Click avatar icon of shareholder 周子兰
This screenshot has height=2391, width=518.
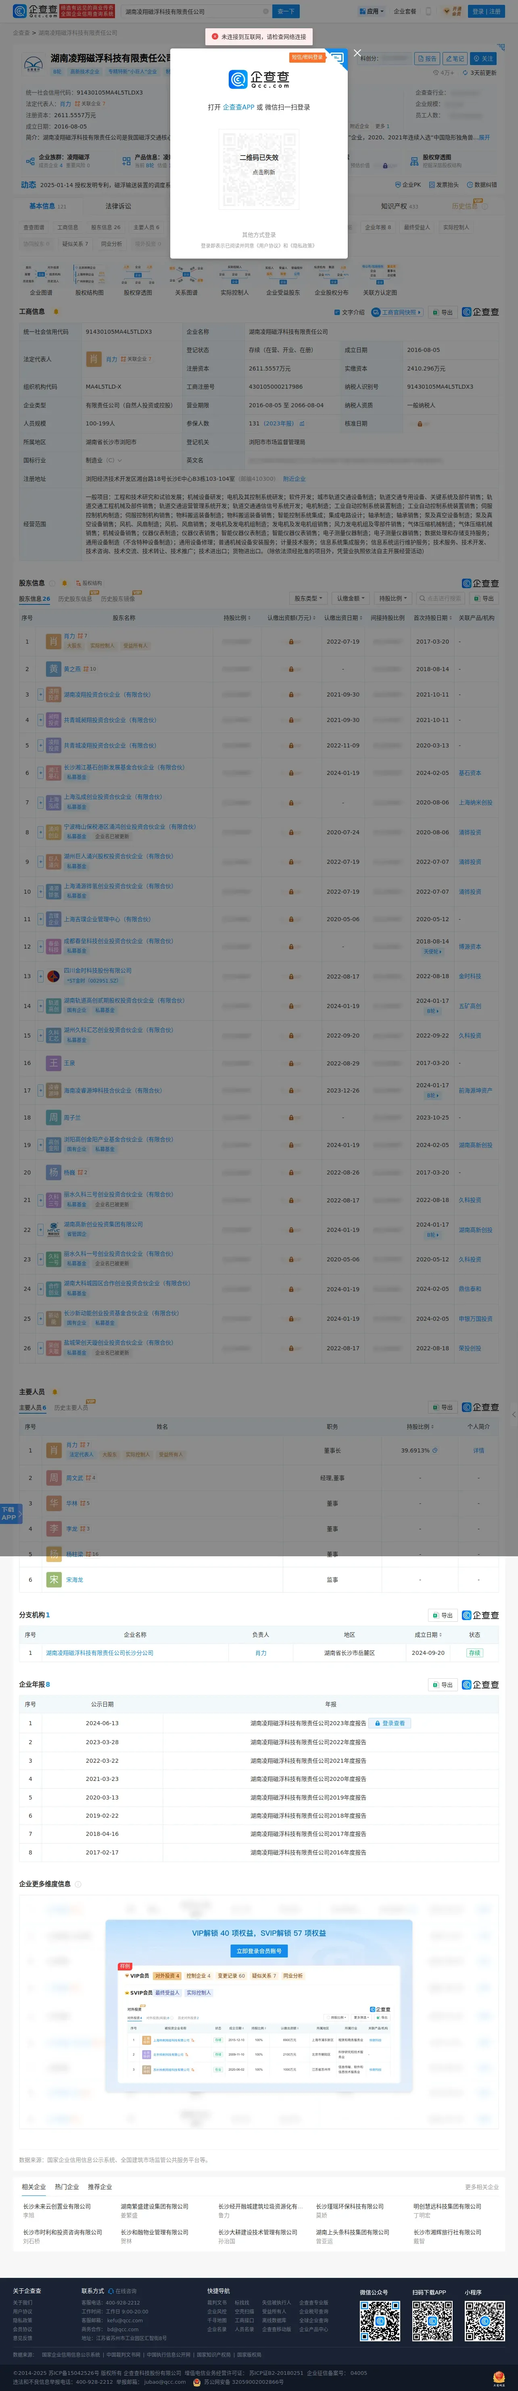pyautogui.click(x=54, y=1118)
